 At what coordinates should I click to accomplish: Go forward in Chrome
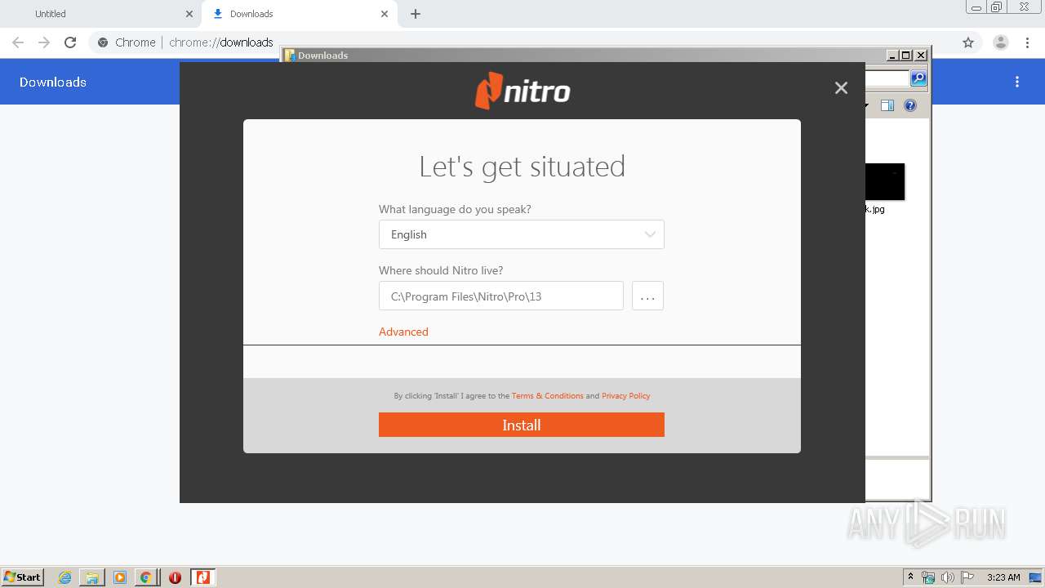44,42
